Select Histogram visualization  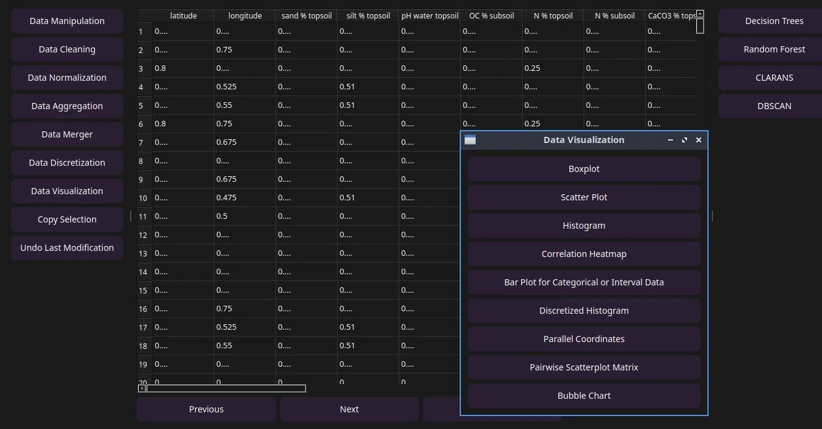584,226
